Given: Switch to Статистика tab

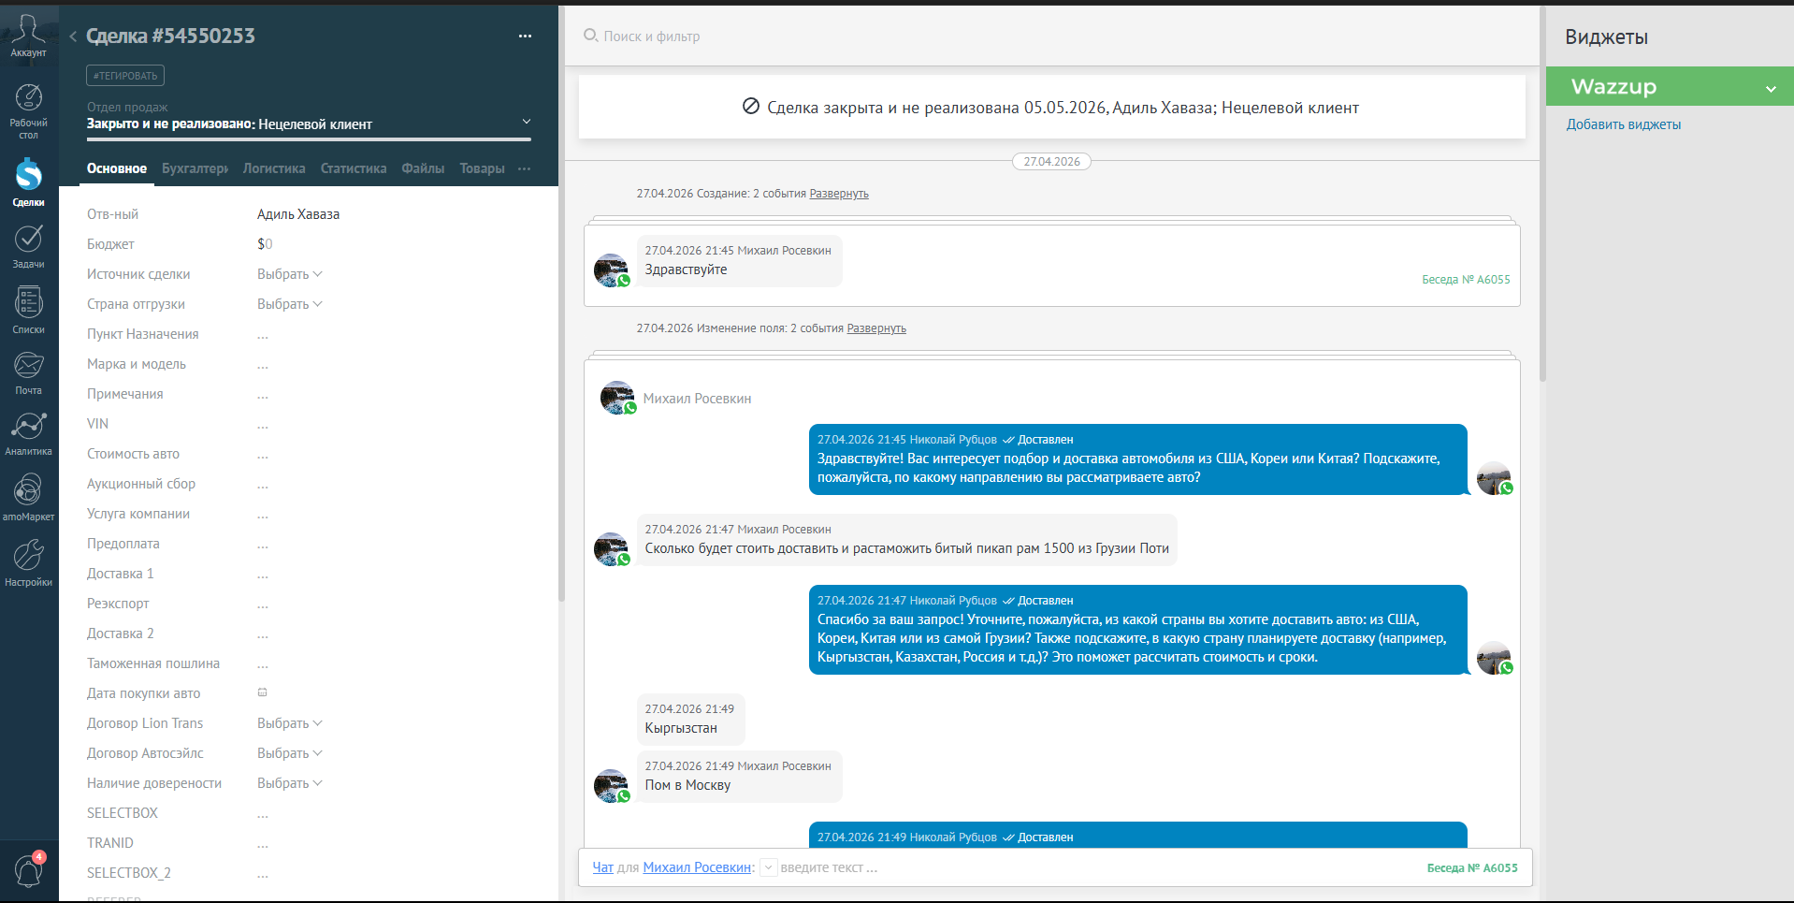Looking at the screenshot, I should pos(354,168).
